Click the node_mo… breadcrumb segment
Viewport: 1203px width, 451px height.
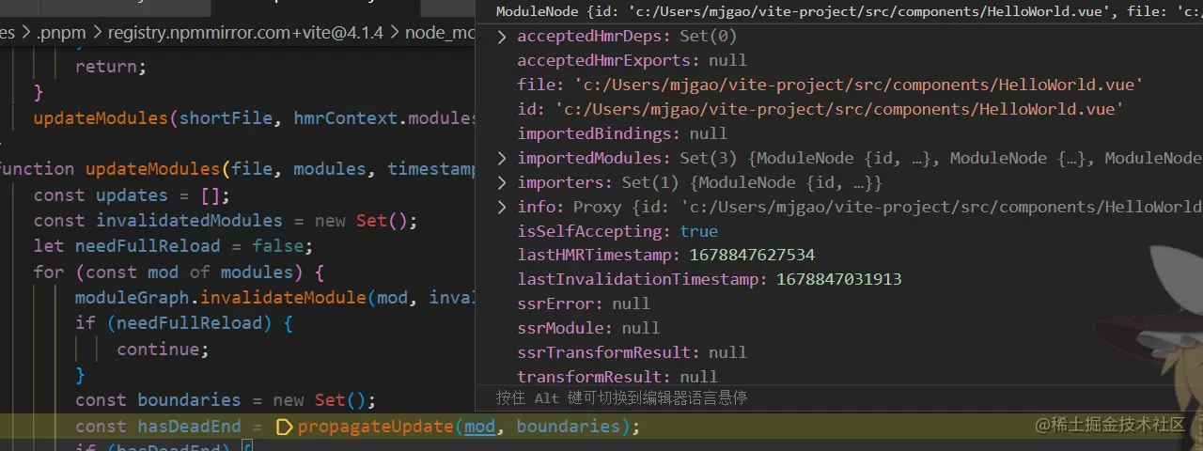click(x=440, y=32)
